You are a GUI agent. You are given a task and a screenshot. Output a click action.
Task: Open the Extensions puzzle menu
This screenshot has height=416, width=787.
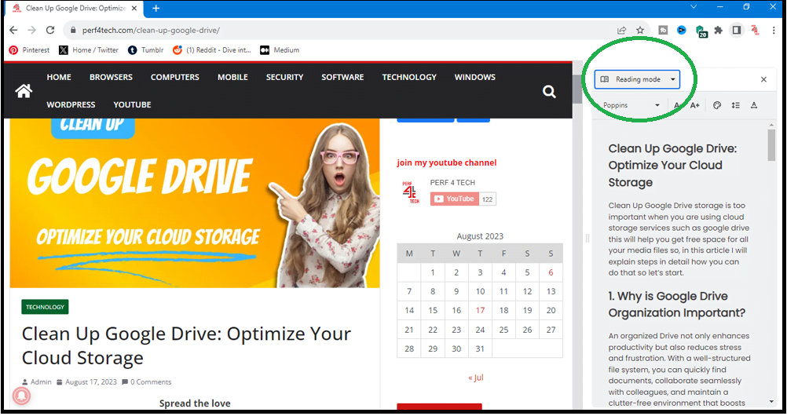click(x=718, y=30)
